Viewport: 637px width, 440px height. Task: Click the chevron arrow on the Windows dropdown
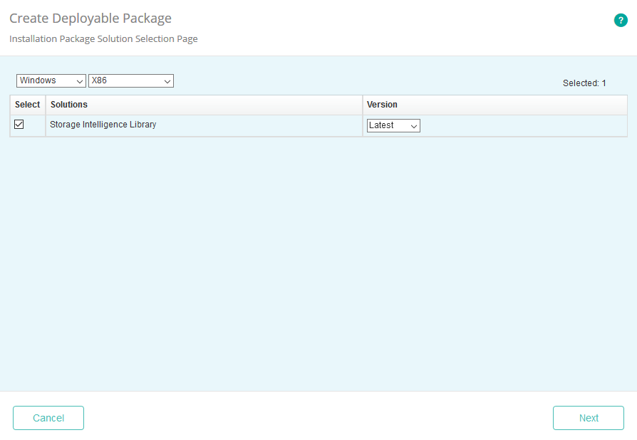[79, 81]
